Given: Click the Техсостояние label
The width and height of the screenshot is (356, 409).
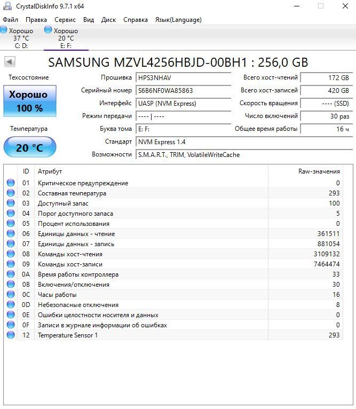Looking at the screenshot, I should coord(28,77).
